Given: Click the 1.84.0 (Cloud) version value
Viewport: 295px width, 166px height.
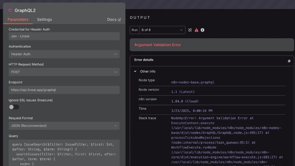Looking at the screenshot, I should coord(185,101).
